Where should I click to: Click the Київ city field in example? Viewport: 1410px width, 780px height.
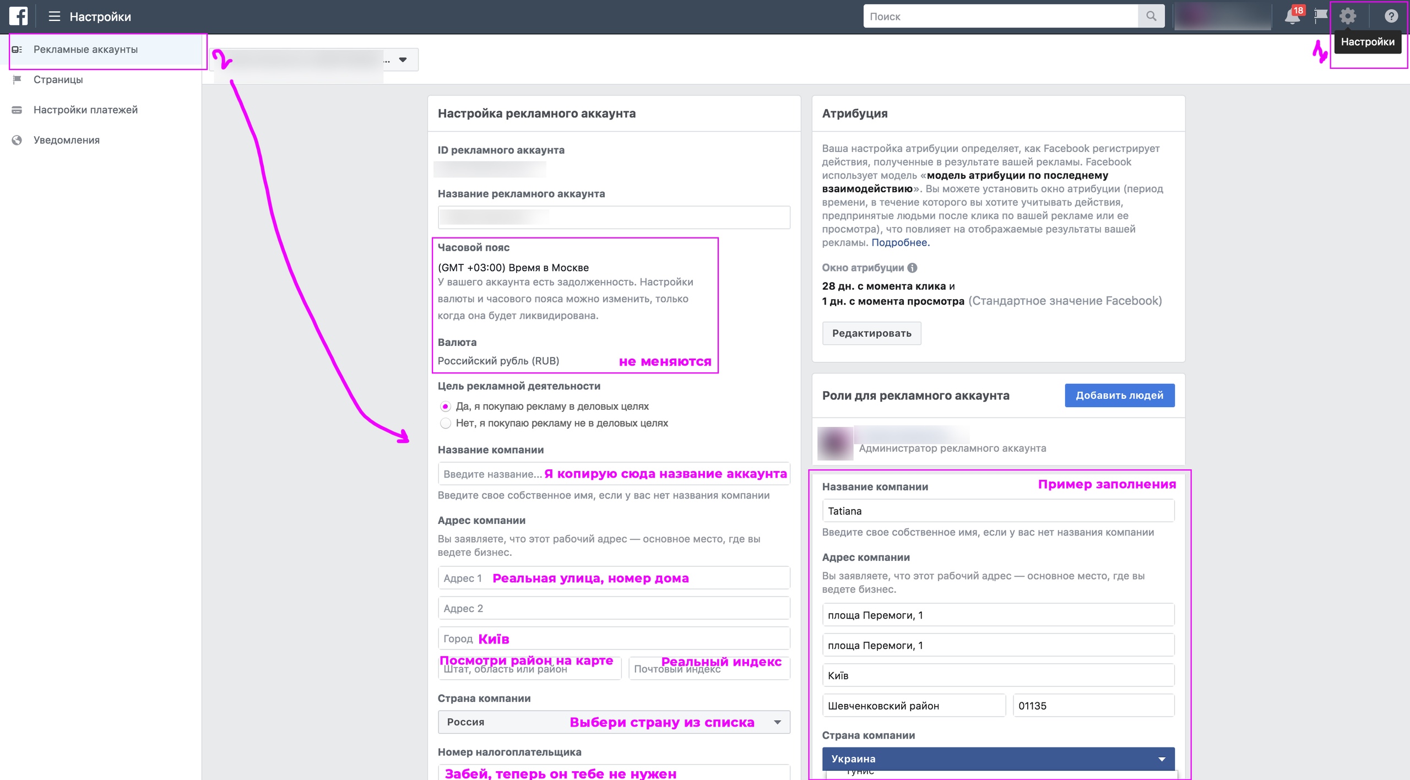pyautogui.click(x=998, y=675)
